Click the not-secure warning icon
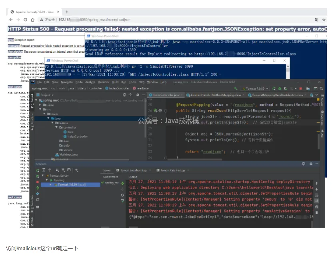This screenshot has height=261, width=332. coord(42,20)
